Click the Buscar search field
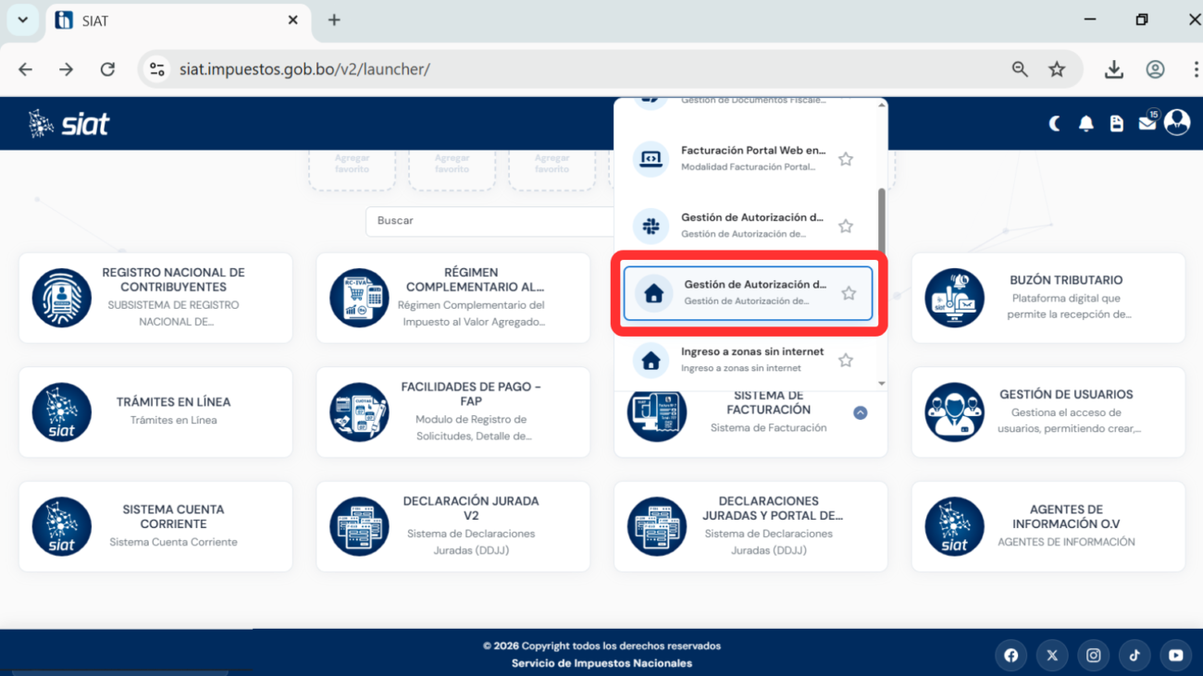This screenshot has width=1203, height=676. [490, 221]
